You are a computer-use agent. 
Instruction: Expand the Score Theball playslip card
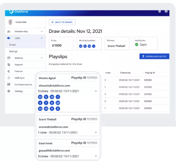point(96,132)
